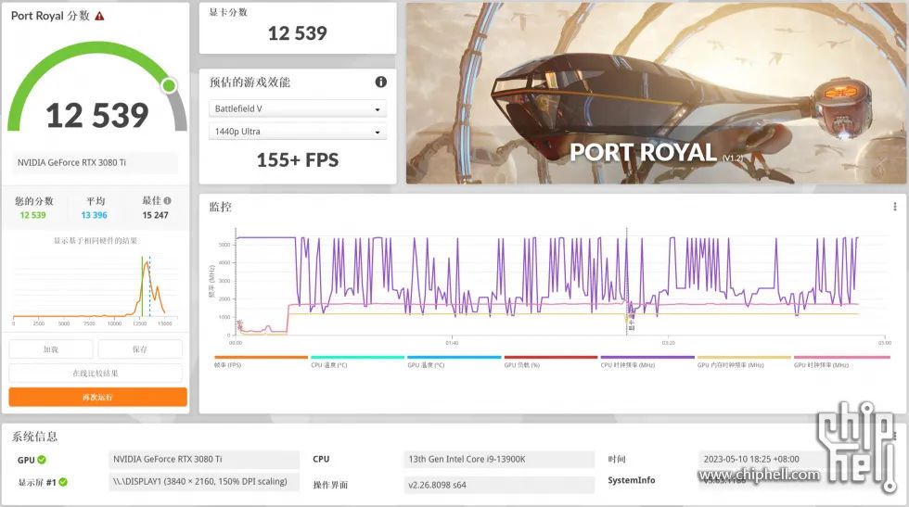The image size is (909, 507).
Task: Click the save button under the score chart
Action: (x=140, y=349)
